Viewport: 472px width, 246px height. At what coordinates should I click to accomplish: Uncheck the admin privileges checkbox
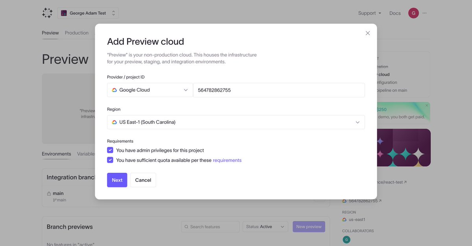tap(110, 150)
